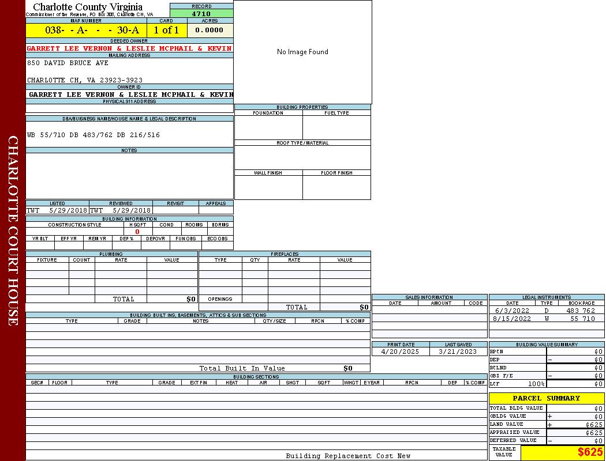This screenshot has height=461, width=606.
Task: Click the empty Foundation box
Action: click(268, 127)
